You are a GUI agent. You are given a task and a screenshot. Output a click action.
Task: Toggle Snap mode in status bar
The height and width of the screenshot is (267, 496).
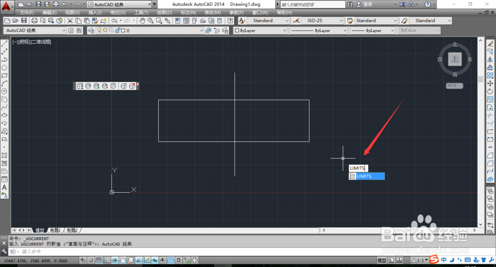tap(91, 261)
